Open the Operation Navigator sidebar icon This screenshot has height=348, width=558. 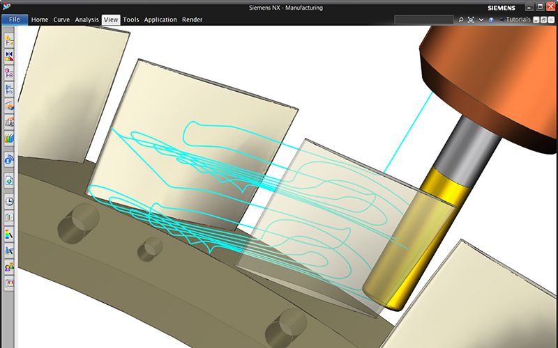pyautogui.click(x=9, y=90)
